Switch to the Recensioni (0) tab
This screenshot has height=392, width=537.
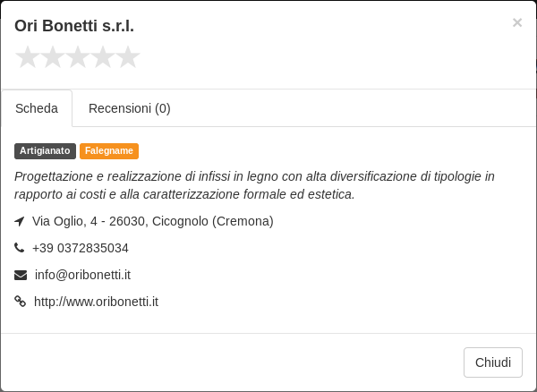coord(130,108)
